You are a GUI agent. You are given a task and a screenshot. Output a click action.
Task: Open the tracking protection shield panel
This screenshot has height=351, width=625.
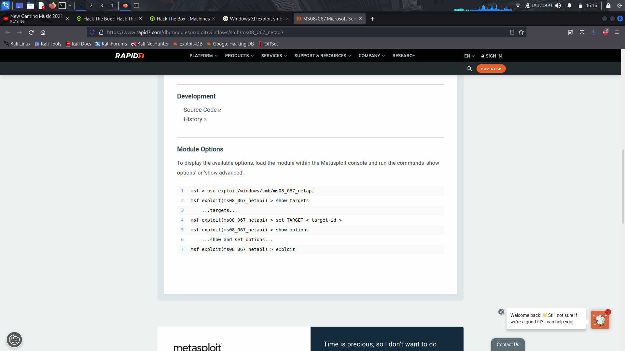(x=92, y=32)
